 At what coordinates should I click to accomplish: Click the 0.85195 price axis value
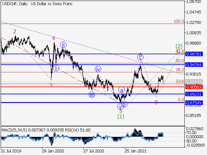(x=194, y=116)
